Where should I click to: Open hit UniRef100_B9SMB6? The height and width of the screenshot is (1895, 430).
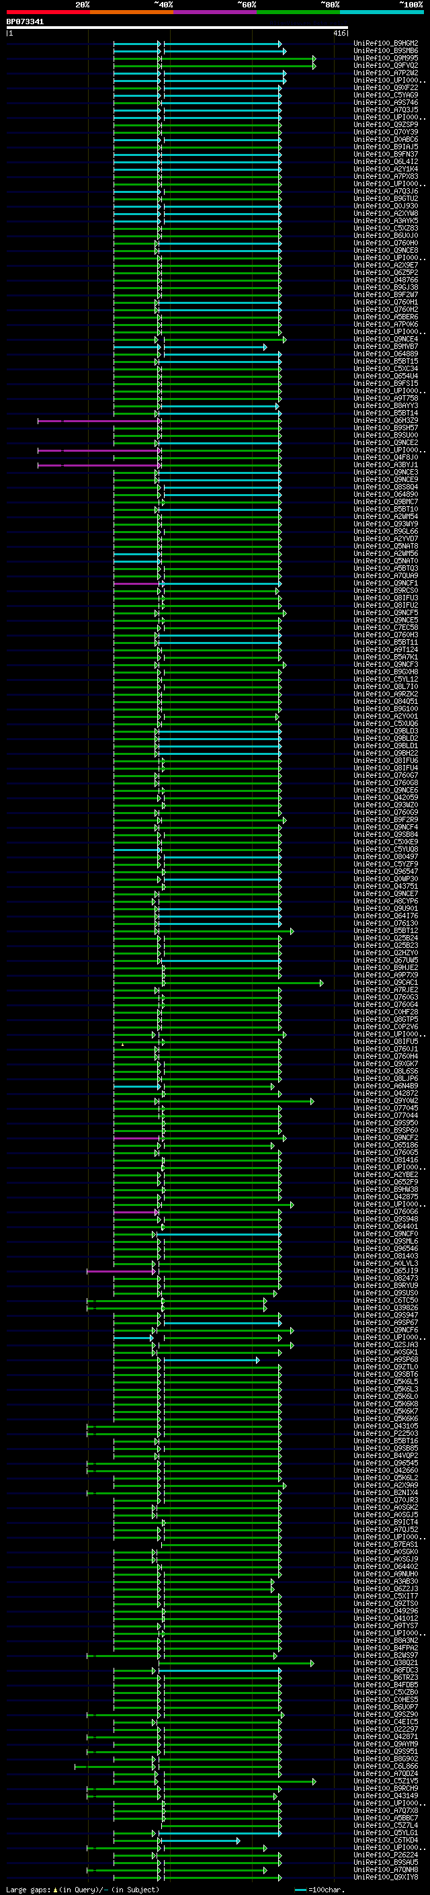[x=386, y=51]
